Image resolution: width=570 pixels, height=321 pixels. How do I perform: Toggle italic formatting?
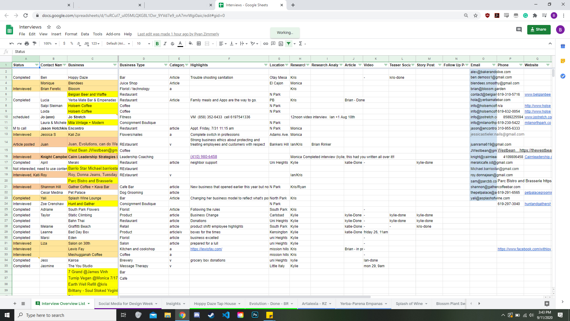click(165, 44)
